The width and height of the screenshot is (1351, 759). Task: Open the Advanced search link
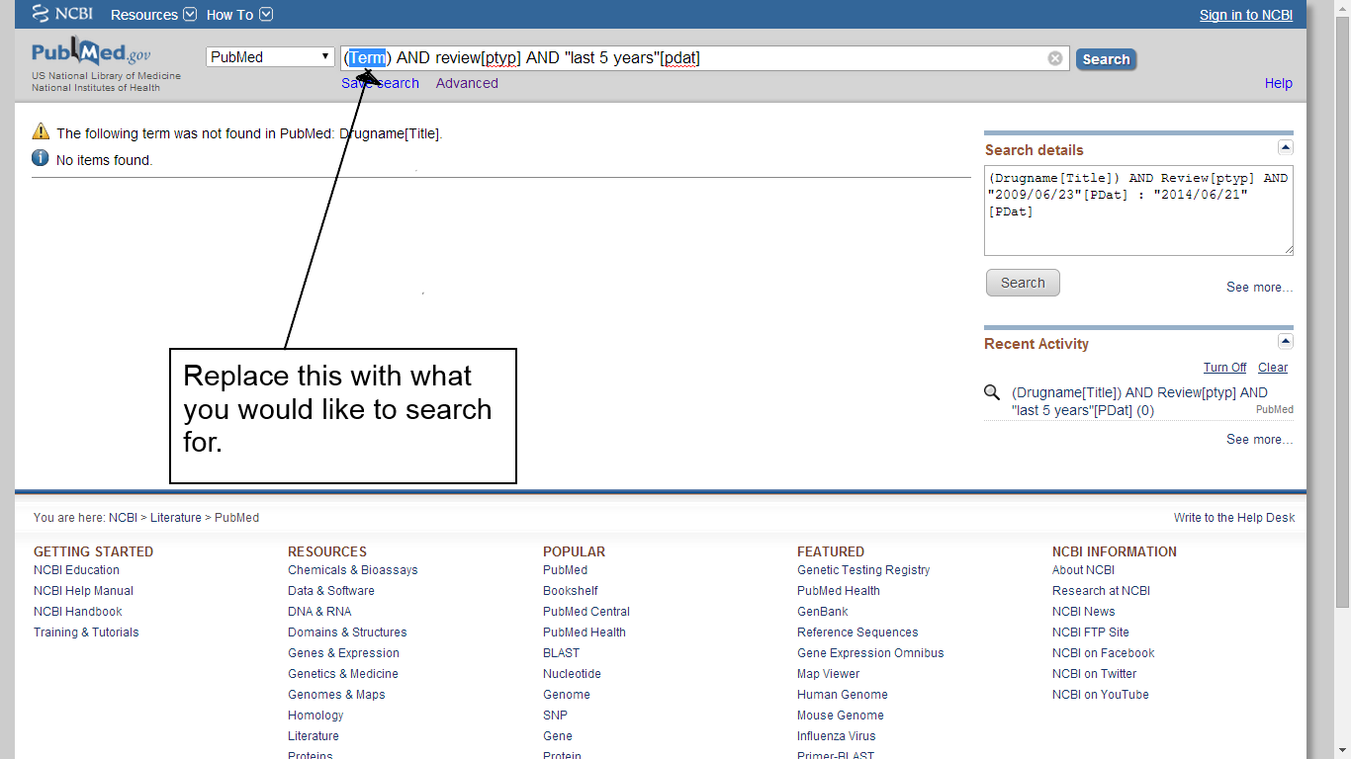(x=467, y=83)
